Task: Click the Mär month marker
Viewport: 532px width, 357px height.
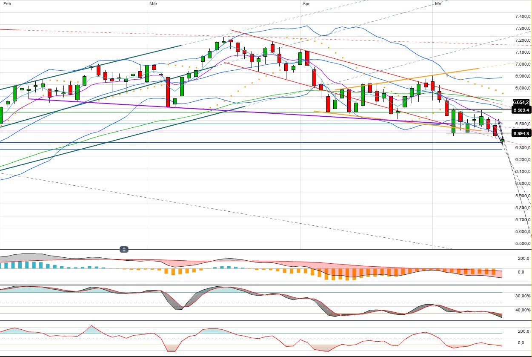Action: pyautogui.click(x=152, y=3)
